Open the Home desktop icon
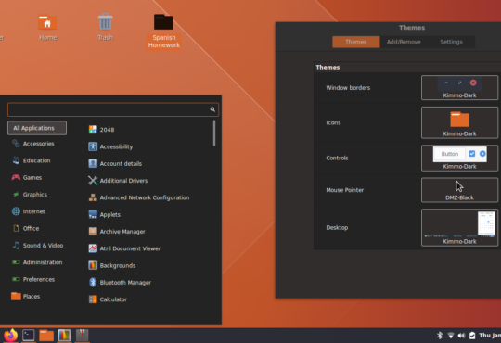501x343 pixels. (47, 28)
